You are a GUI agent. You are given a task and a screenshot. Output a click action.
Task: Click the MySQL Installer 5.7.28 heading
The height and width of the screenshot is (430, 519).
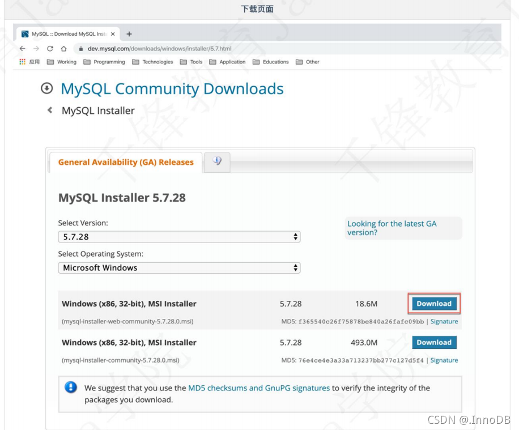(x=122, y=198)
